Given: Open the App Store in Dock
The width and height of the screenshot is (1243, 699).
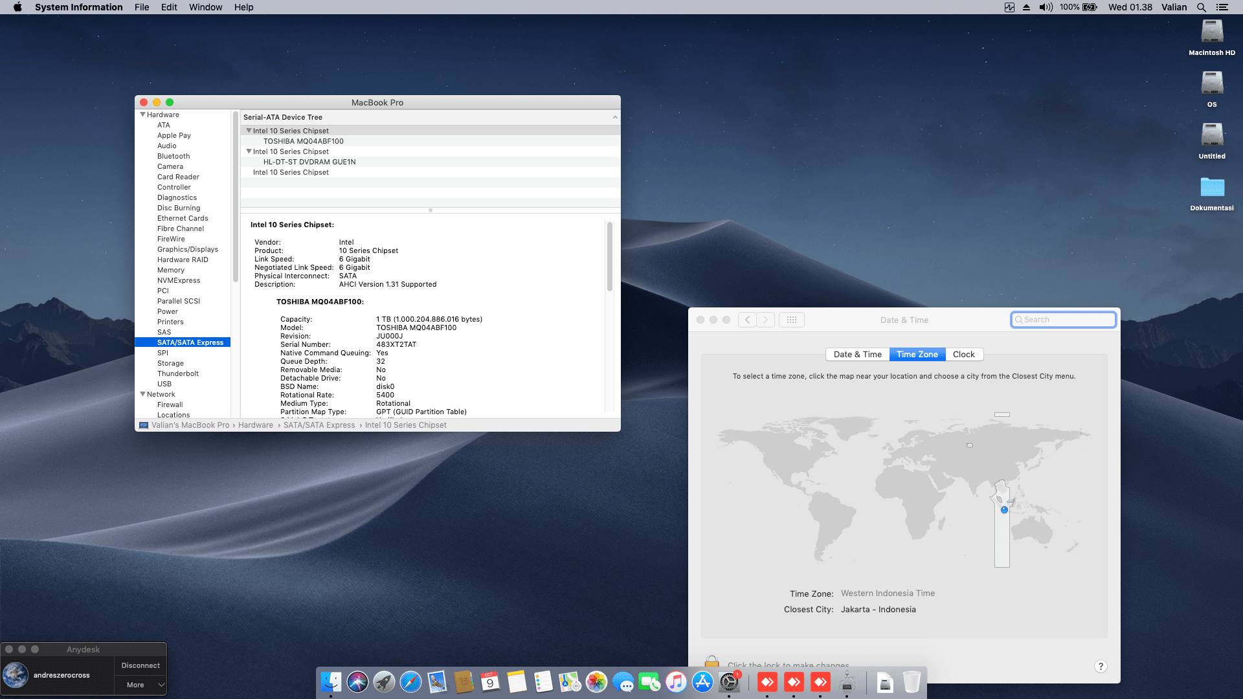Looking at the screenshot, I should [702, 682].
